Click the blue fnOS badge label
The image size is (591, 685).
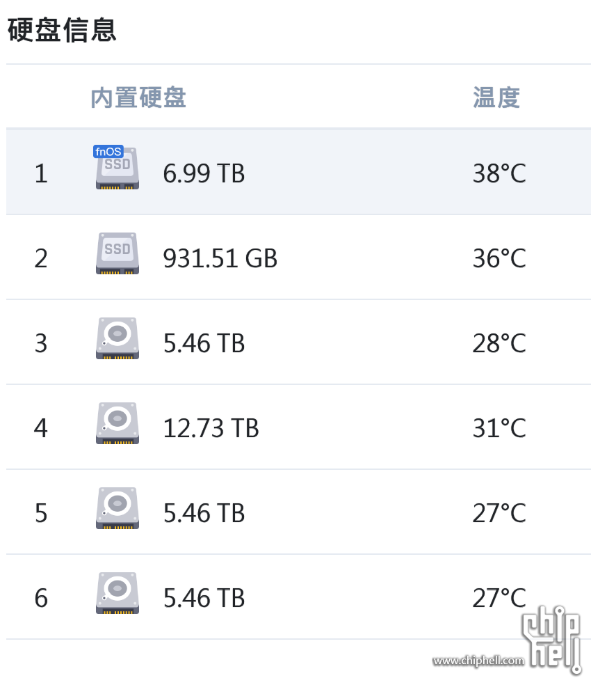[x=108, y=152]
